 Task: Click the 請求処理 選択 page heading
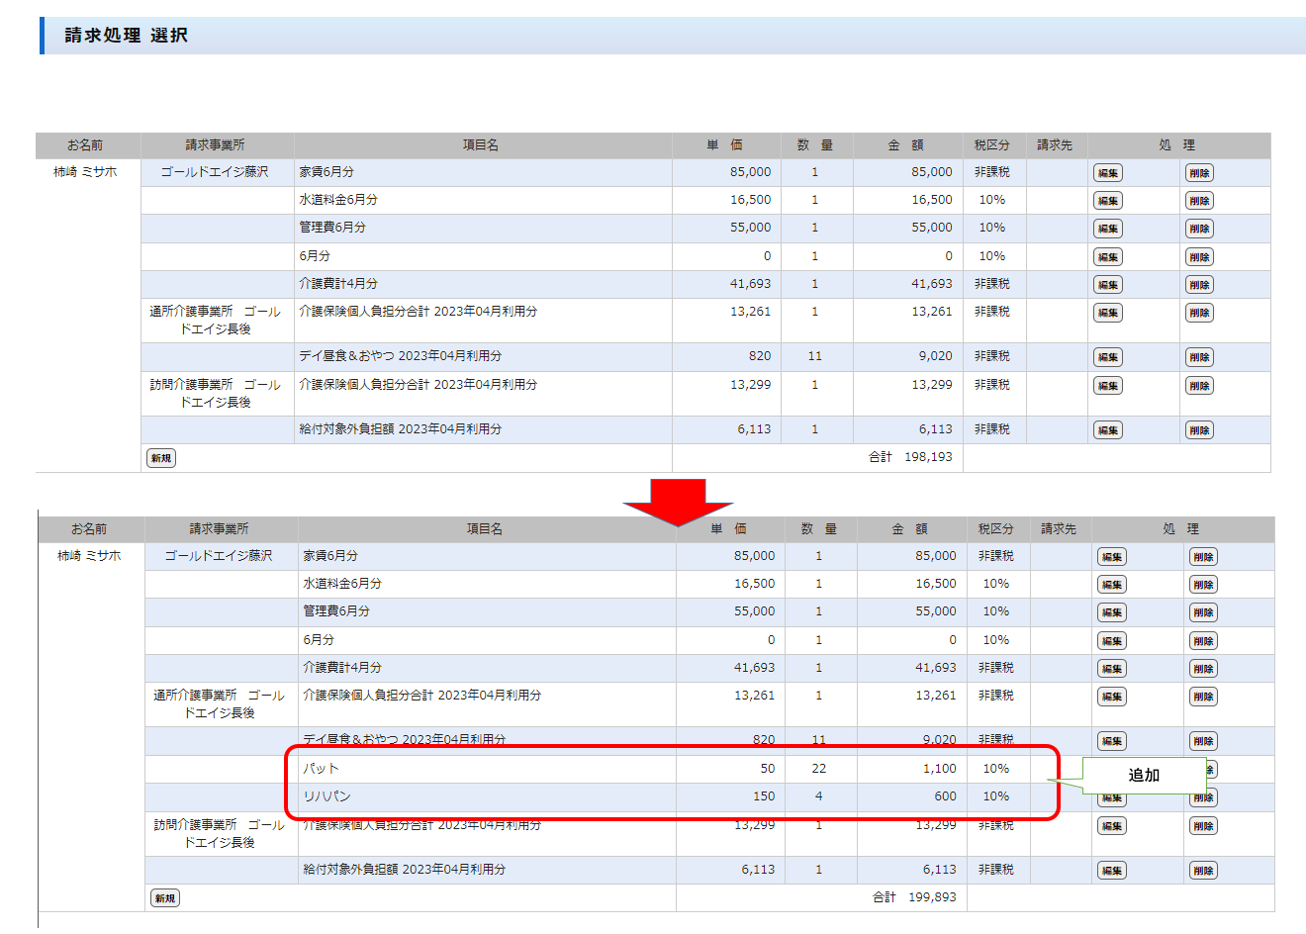126,36
